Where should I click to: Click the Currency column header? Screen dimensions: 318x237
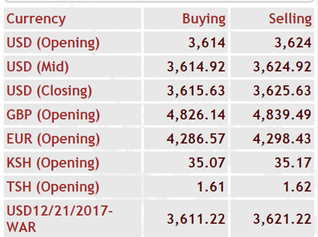[x=36, y=19]
